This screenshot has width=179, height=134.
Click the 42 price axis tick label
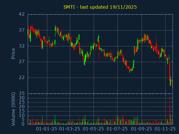(x=22, y=14)
